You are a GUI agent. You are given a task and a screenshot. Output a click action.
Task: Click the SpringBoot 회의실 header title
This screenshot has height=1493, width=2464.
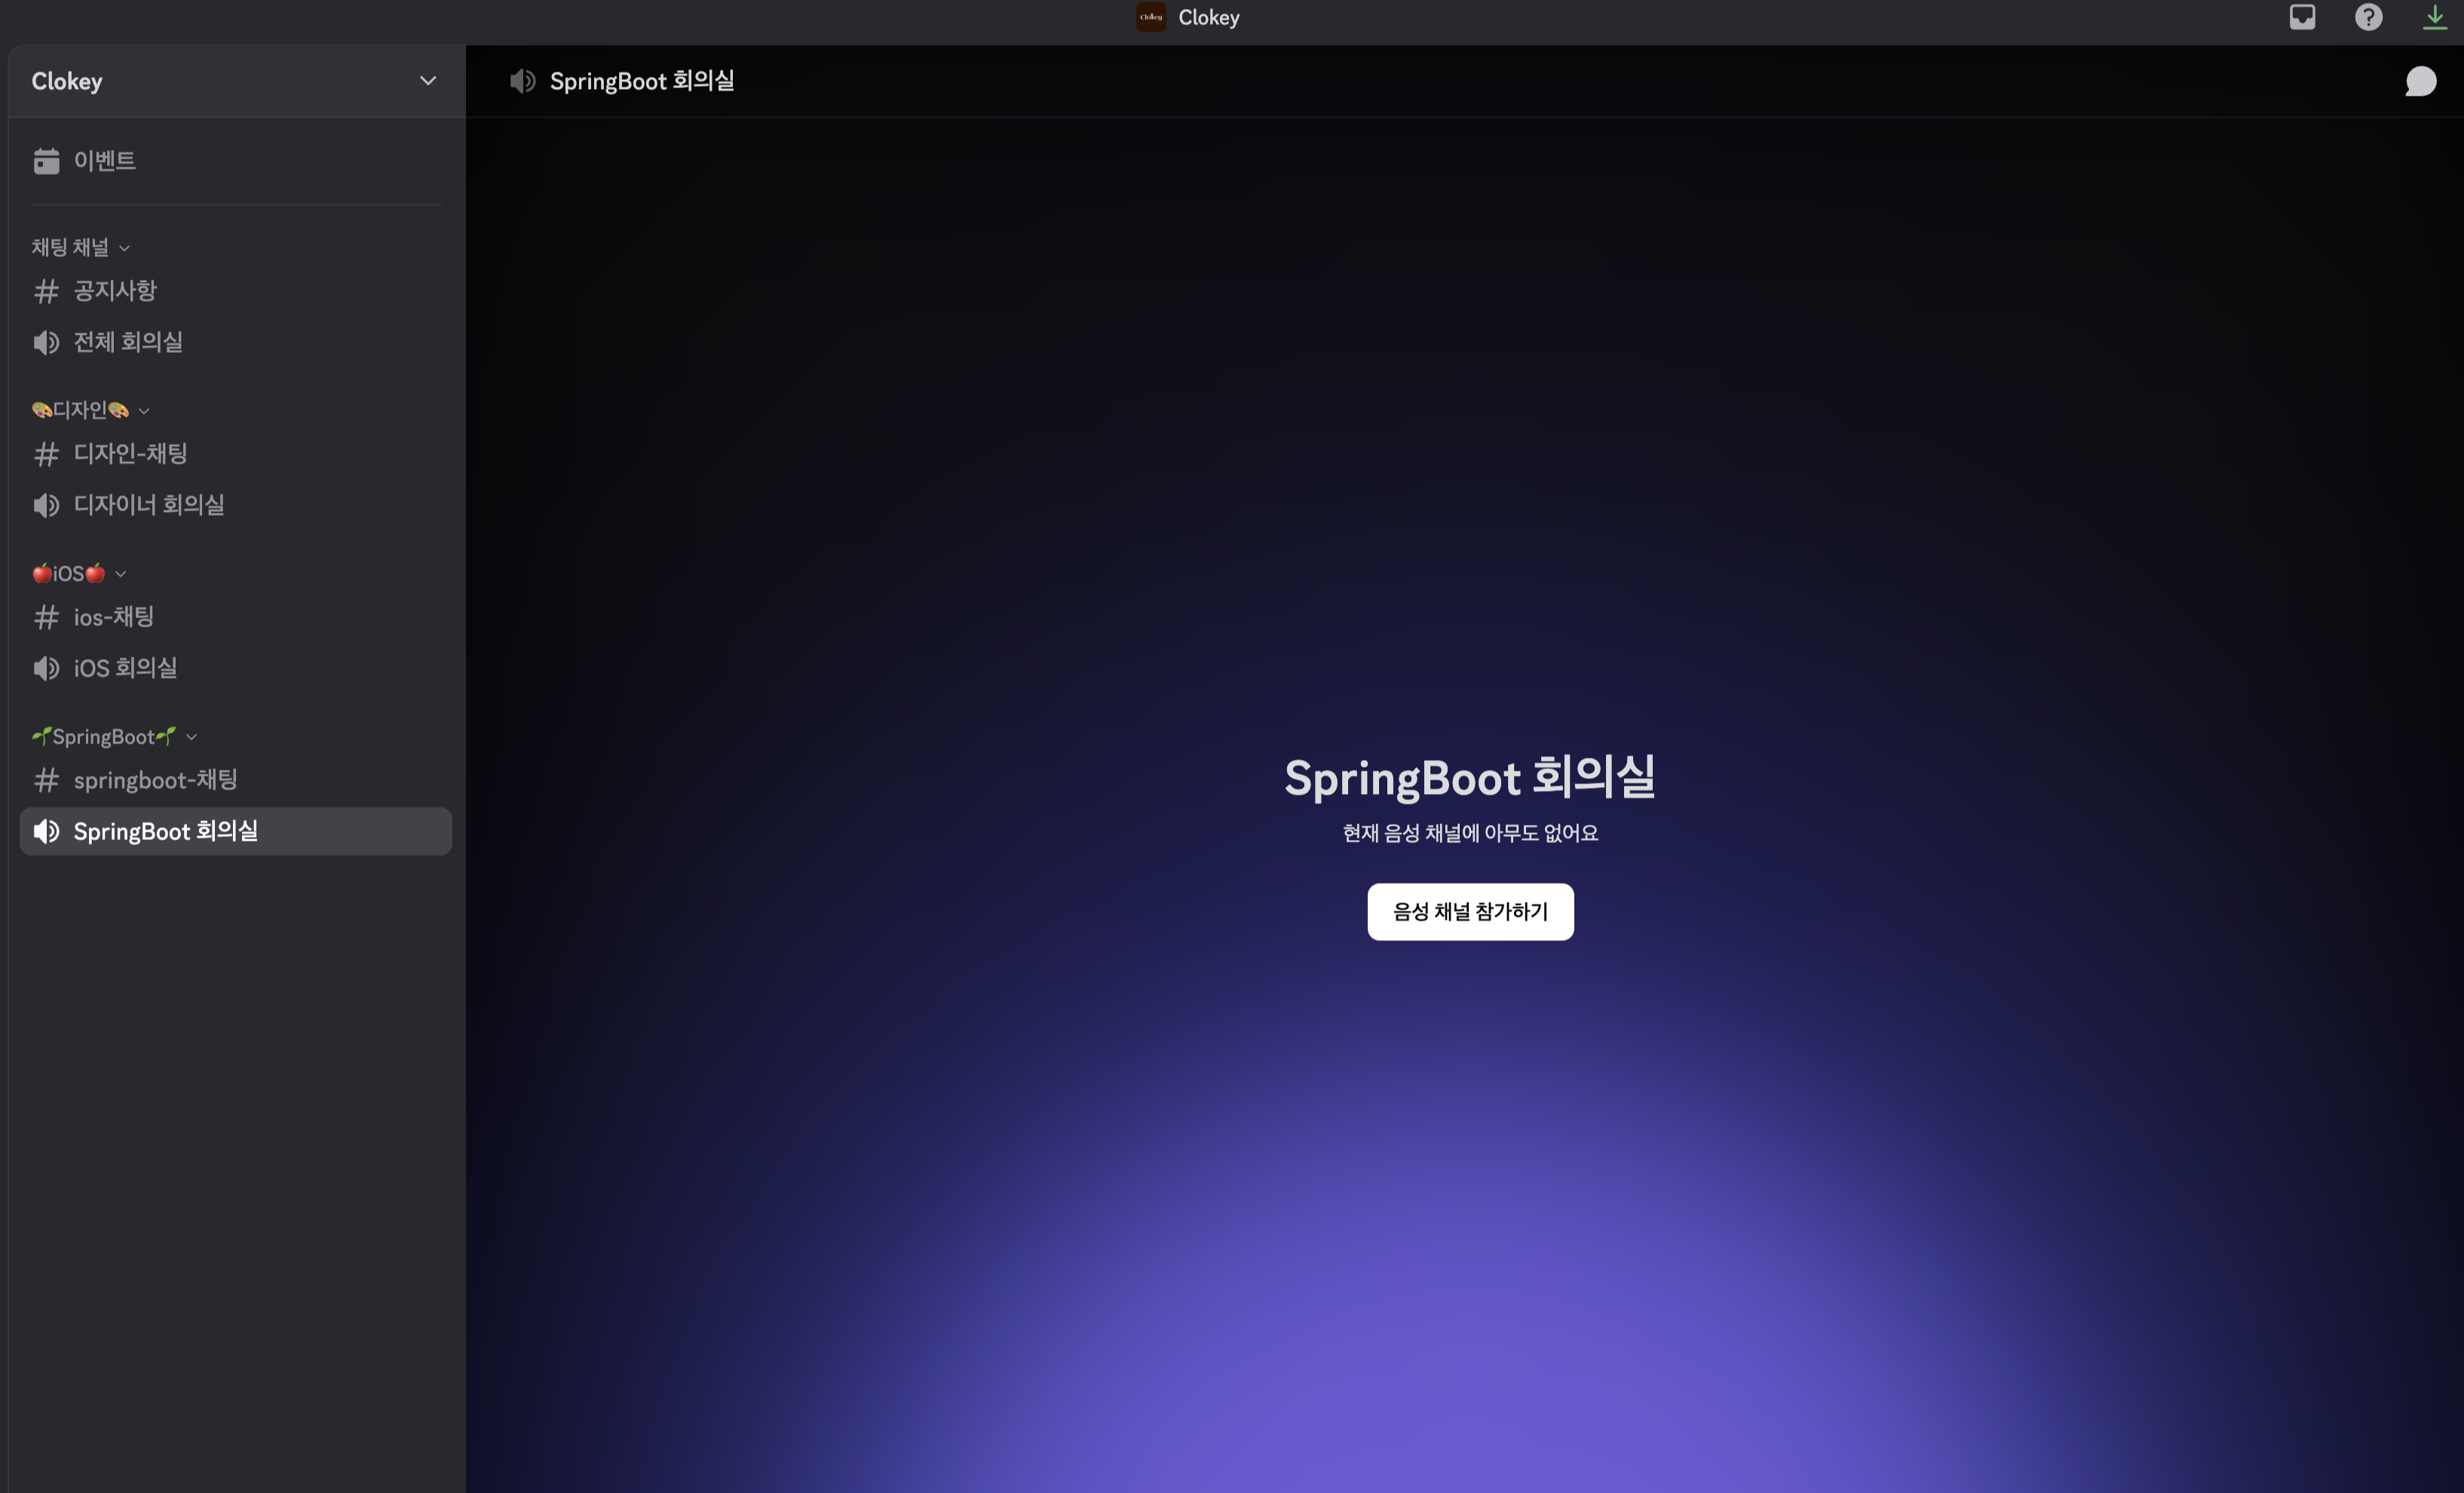[x=641, y=81]
